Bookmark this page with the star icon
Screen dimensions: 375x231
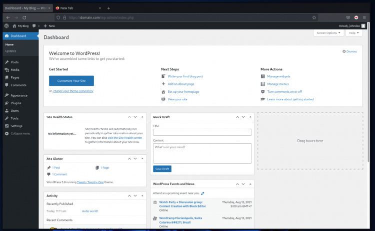314,17
